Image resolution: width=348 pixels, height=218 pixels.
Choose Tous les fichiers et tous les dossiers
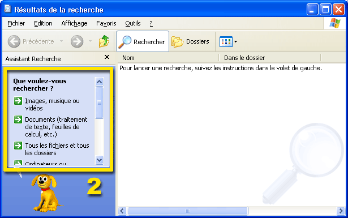click(x=57, y=149)
